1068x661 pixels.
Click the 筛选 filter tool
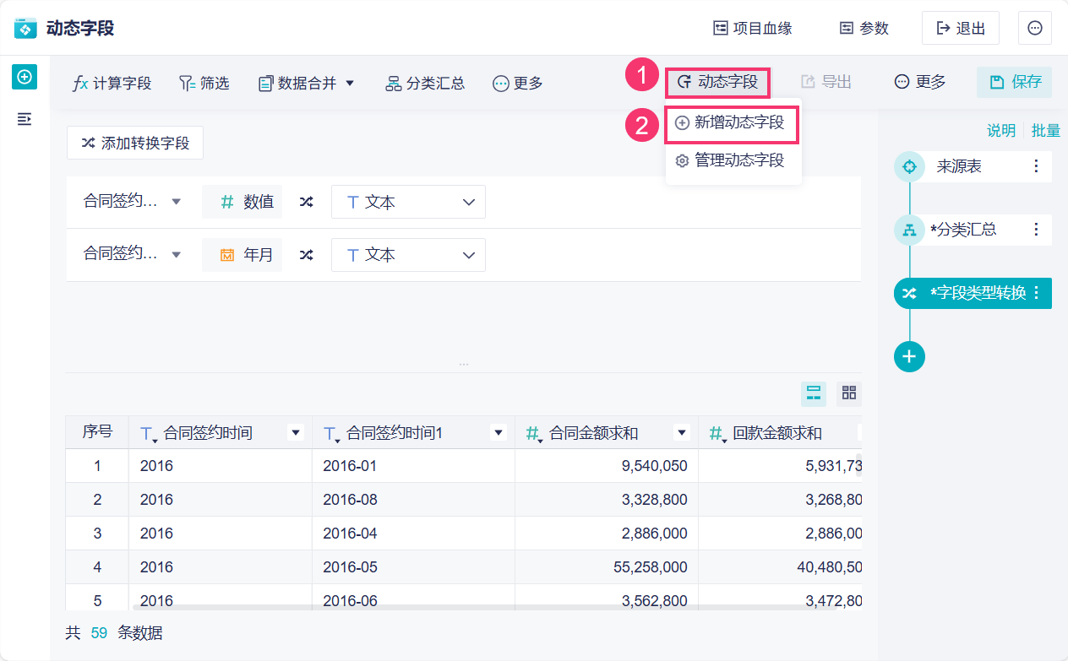[204, 83]
